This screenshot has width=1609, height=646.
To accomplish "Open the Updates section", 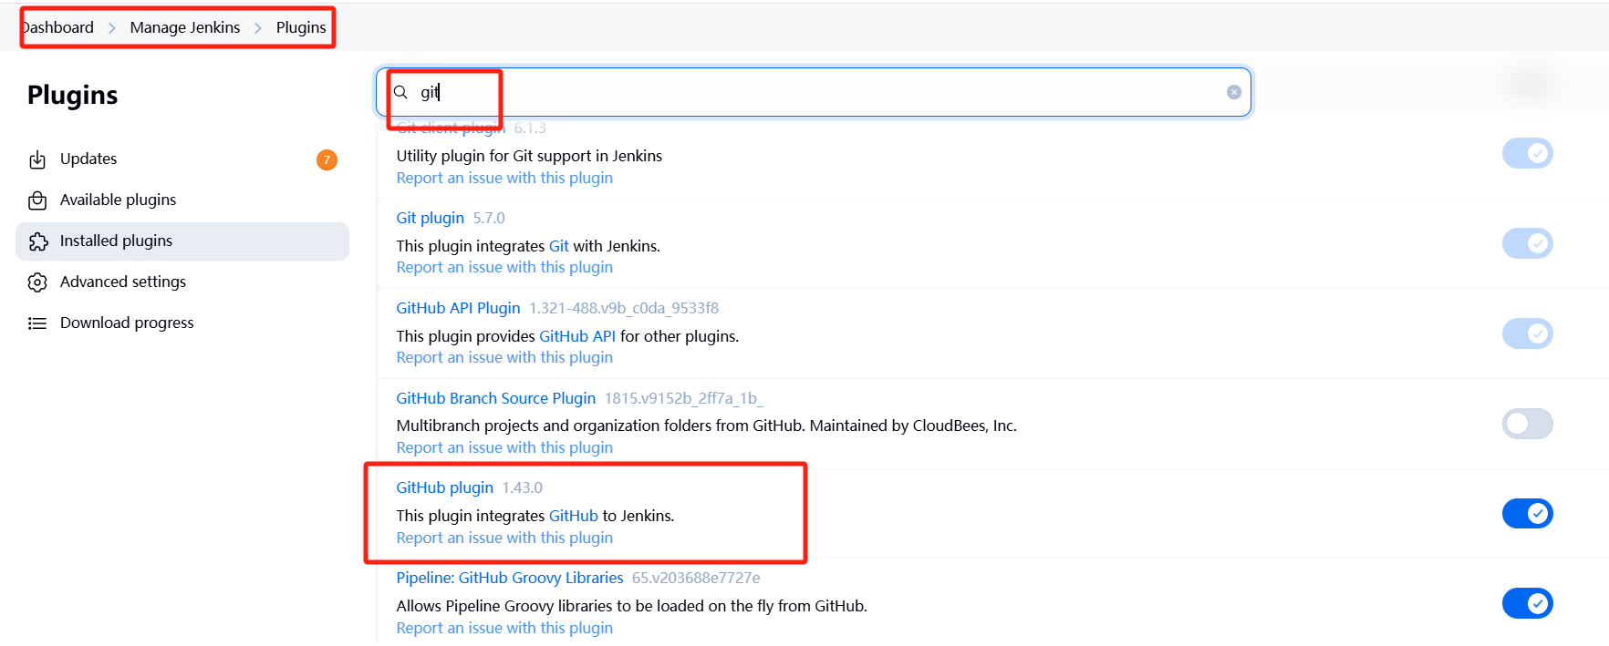I will pyautogui.click(x=182, y=159).
